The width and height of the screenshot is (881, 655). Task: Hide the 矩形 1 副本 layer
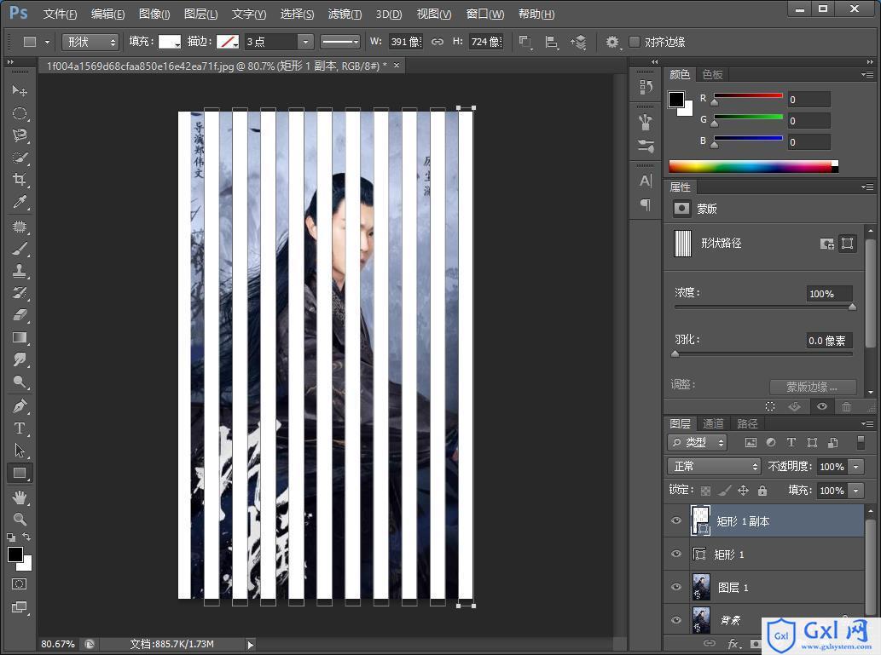coord(676,520)
